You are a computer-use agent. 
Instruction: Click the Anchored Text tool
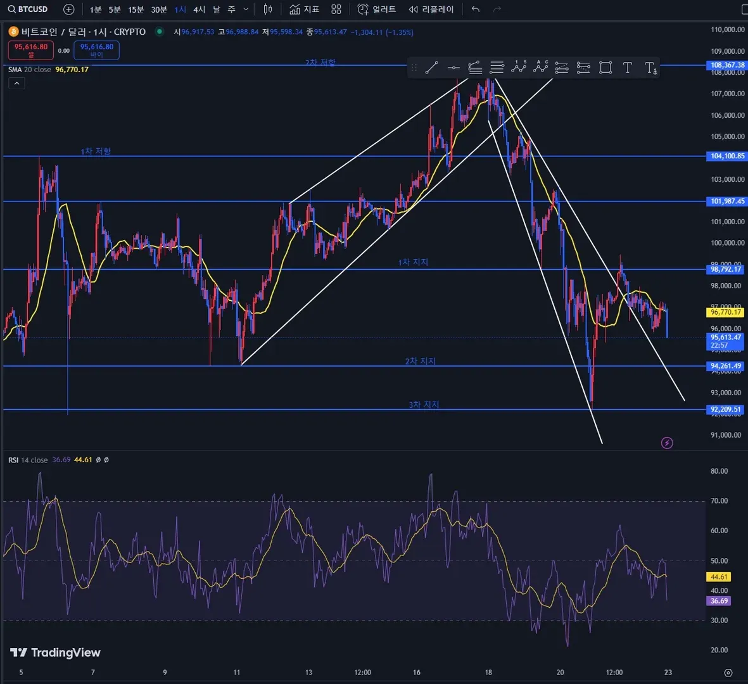point(650,68)
